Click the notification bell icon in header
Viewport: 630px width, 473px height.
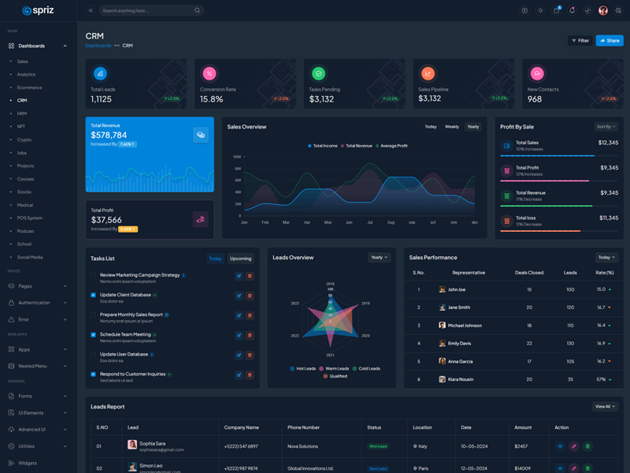coord(572,10)
